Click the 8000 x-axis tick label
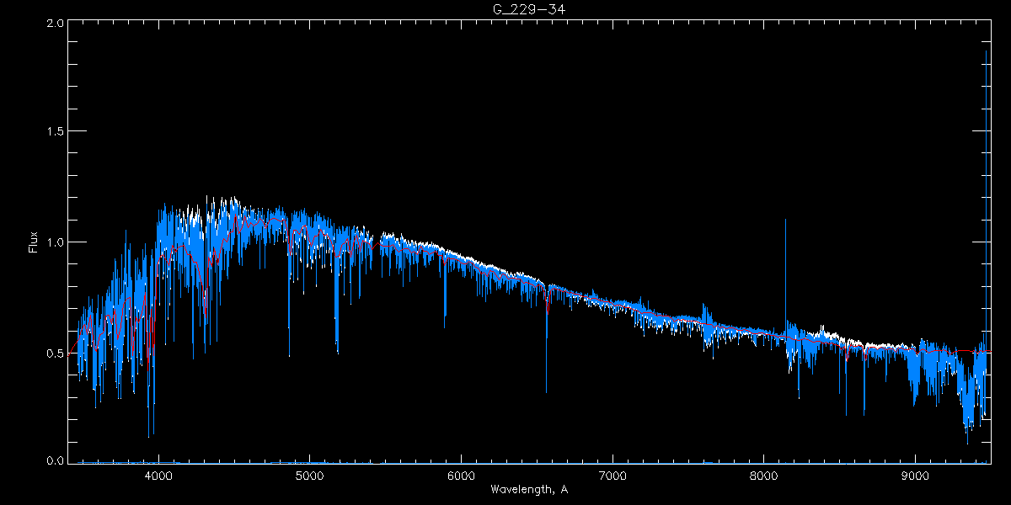 pyautogui.click(x=764, y=475)
